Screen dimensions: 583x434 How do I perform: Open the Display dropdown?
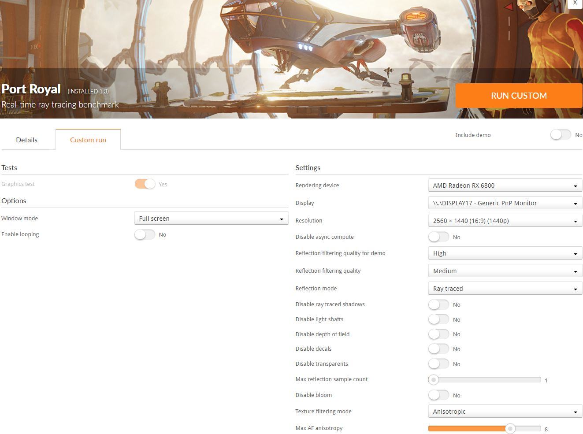point(505,203)
